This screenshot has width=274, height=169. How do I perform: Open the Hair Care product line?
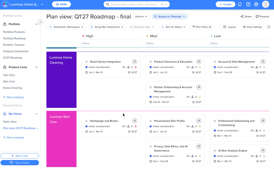click(9, 75)
